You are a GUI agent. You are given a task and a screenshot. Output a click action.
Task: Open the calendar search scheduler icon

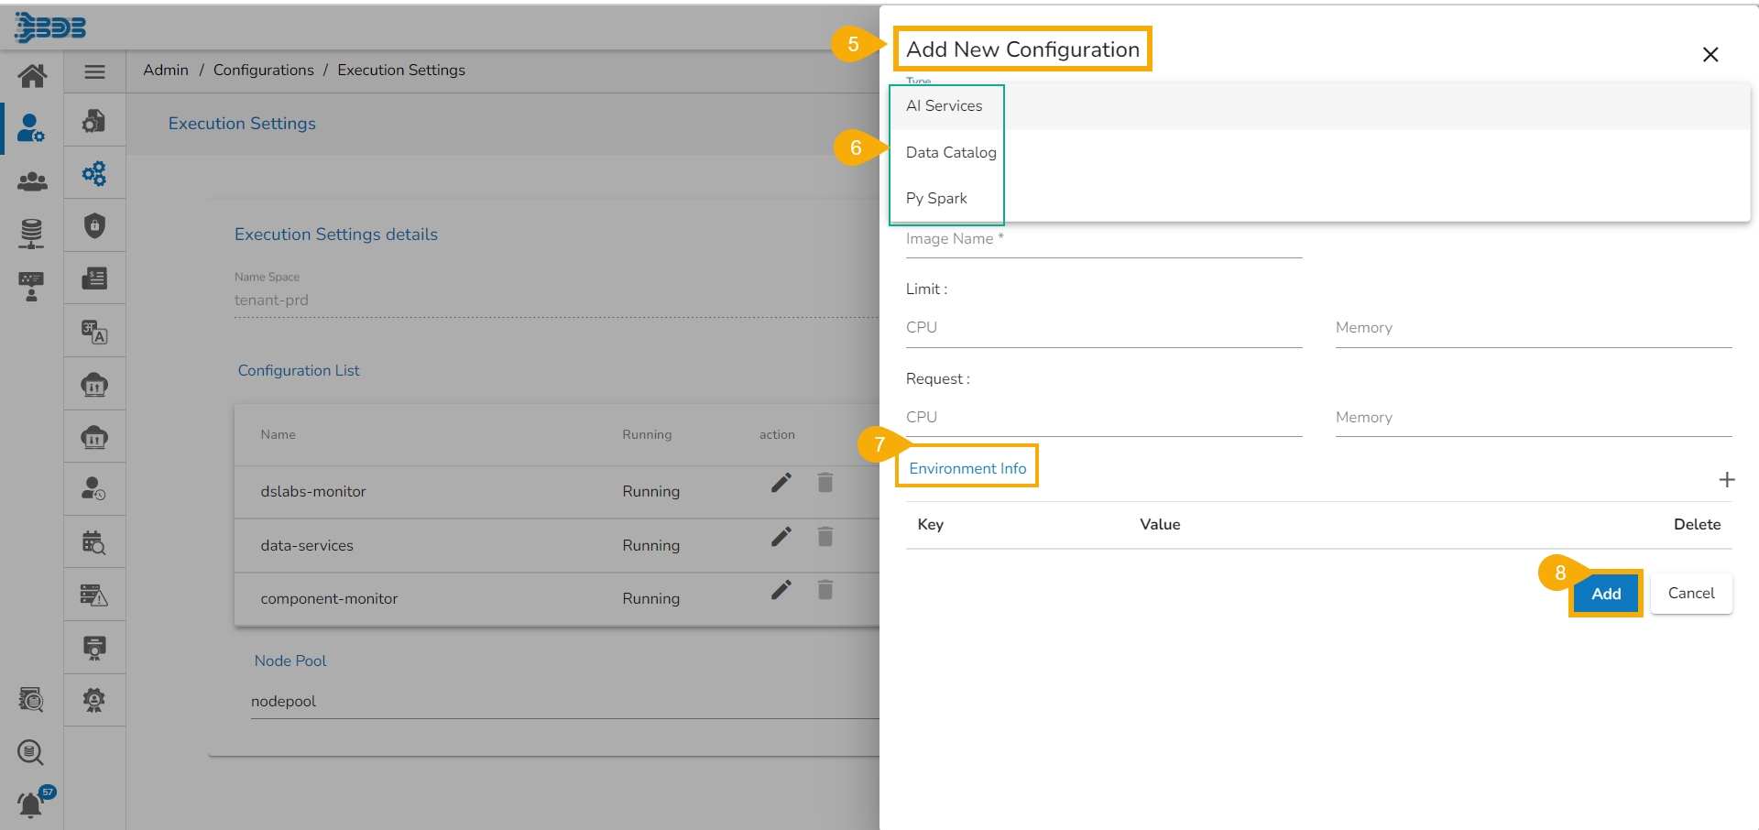click(94, 542)
